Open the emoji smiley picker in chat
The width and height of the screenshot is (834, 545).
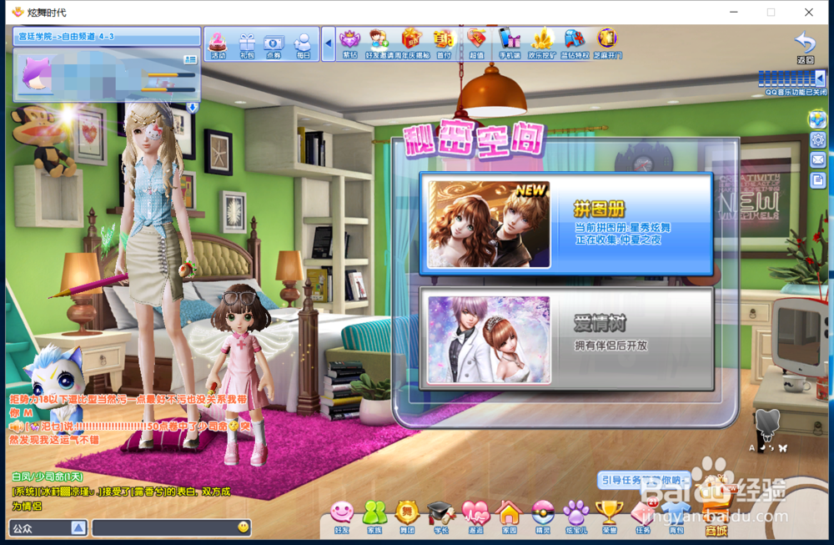coord(243,527)
